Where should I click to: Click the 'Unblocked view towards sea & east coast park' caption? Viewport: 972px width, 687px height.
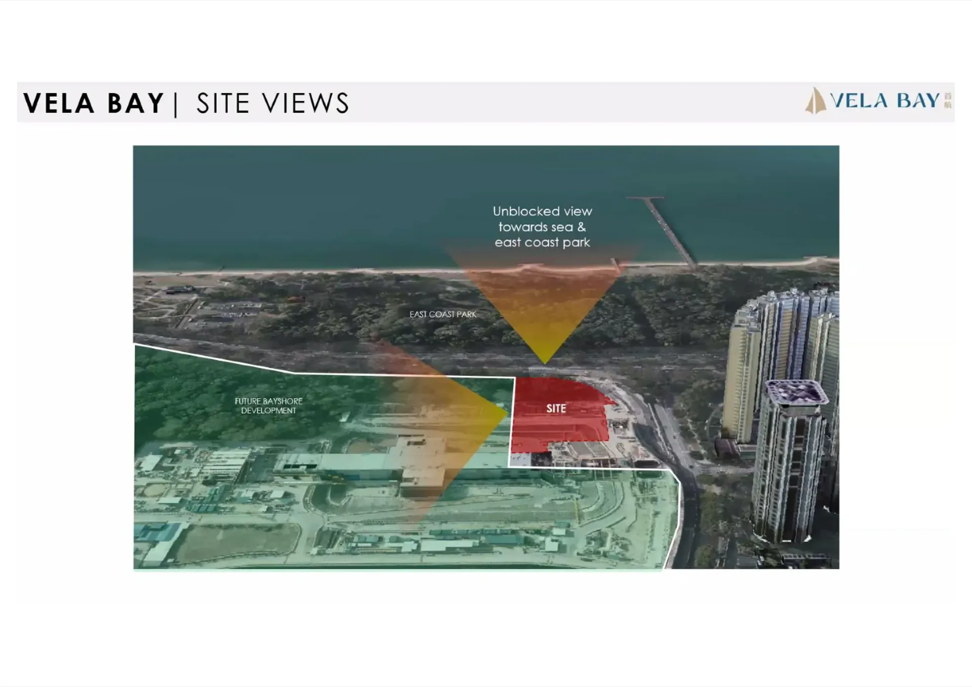click(x=542, y=227)
